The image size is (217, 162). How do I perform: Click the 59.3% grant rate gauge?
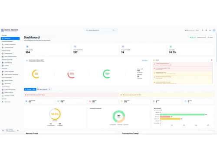(x=55, y=114)
